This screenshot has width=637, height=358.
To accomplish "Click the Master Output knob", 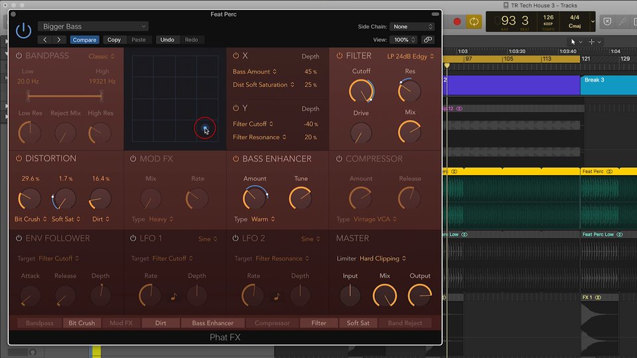I will pyautogui.click(x=419, y=296).
